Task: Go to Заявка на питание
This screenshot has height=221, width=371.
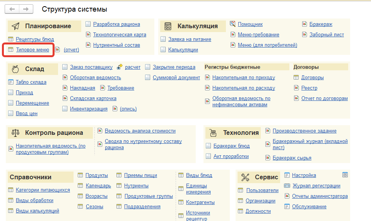Action: (x=190, y=39)
